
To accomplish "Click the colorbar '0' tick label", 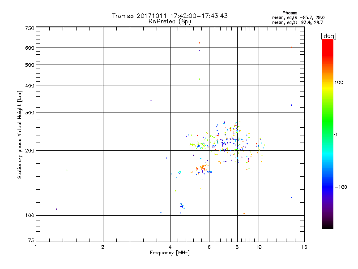I will (336, 135).
